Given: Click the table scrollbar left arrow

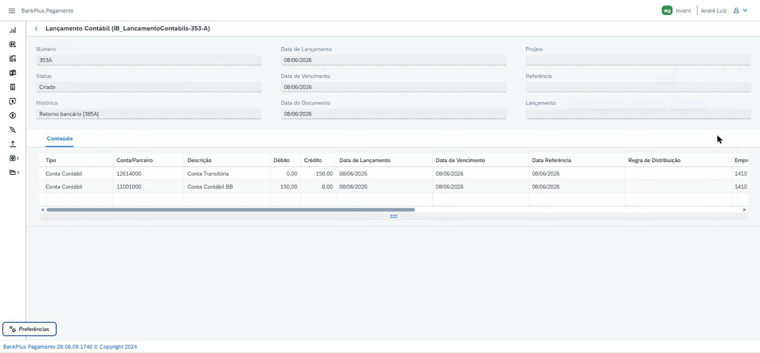Looking at the screenshot, I should 43,210.
